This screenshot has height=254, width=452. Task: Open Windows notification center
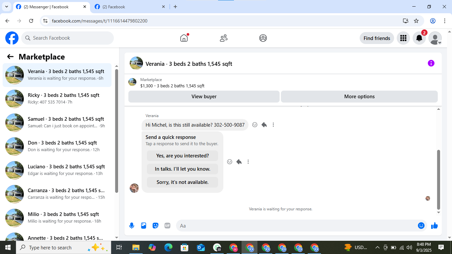click(x=441, y=247)
